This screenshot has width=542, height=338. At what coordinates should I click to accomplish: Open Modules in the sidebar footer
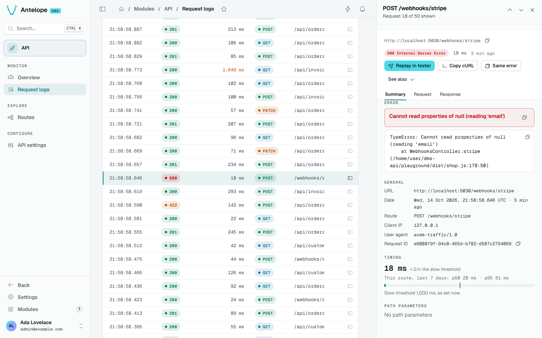click(45, 309)
